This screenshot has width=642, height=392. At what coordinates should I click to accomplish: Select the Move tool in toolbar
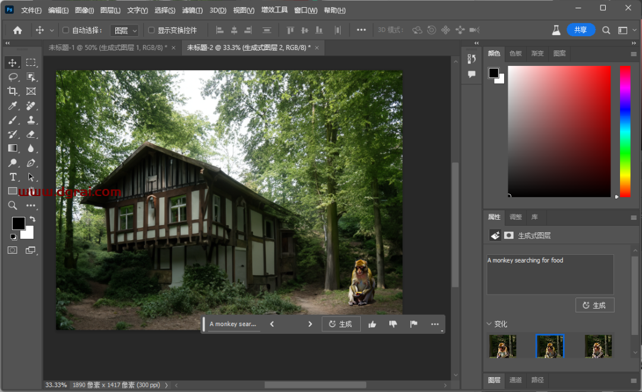[x=12, y=63]
